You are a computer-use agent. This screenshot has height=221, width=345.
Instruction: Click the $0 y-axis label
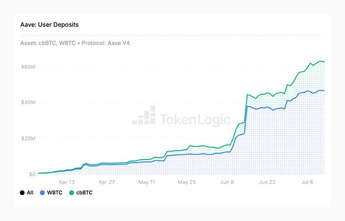pos(32,174)
